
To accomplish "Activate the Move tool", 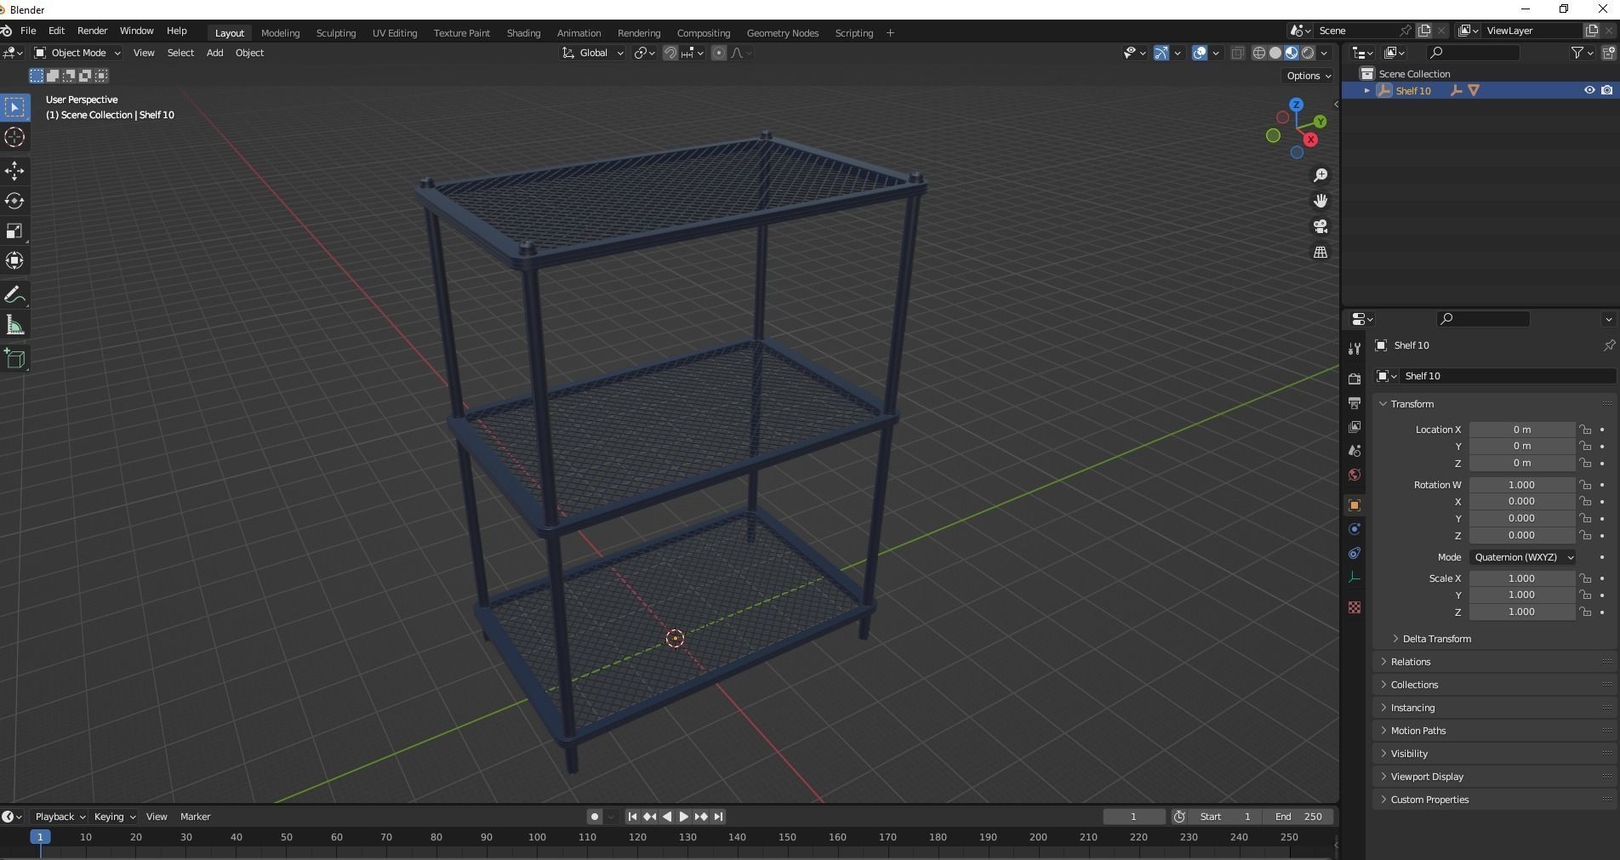I will 14,171.
